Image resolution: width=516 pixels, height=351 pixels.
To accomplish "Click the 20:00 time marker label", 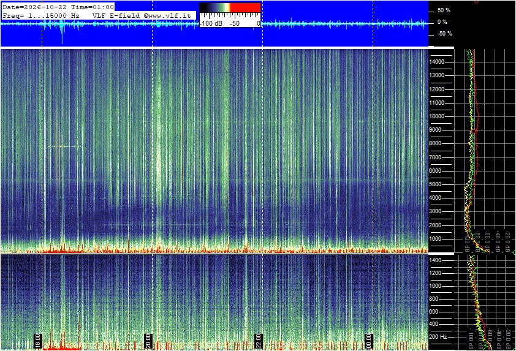I will pyautogui.click(x=148, y=341).
